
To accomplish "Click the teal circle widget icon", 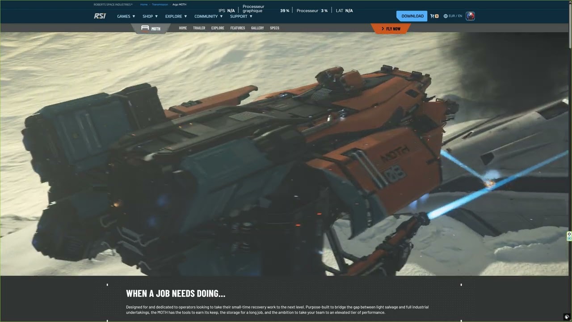I will (569, 239).
